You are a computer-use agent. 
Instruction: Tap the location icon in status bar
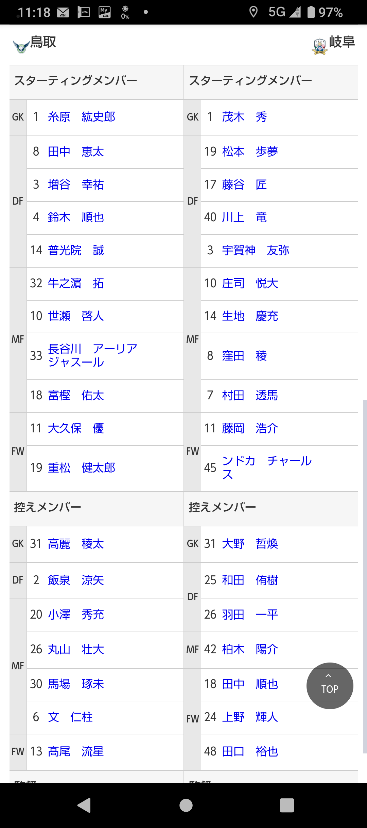(253, 12)
